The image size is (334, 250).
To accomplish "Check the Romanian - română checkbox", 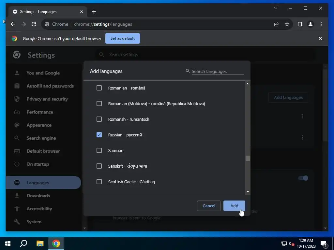I will [x=99, y=88].
